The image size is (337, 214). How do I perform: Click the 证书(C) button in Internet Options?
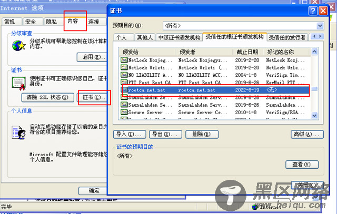click(x=93, y=97)
